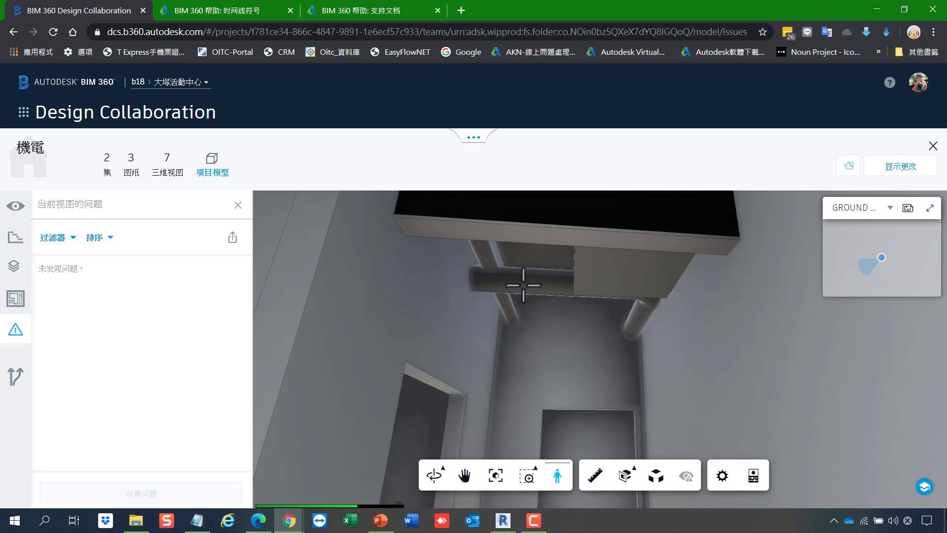
Task: Toggle the ghost hidden objects icon
Action: click(686, 476)
